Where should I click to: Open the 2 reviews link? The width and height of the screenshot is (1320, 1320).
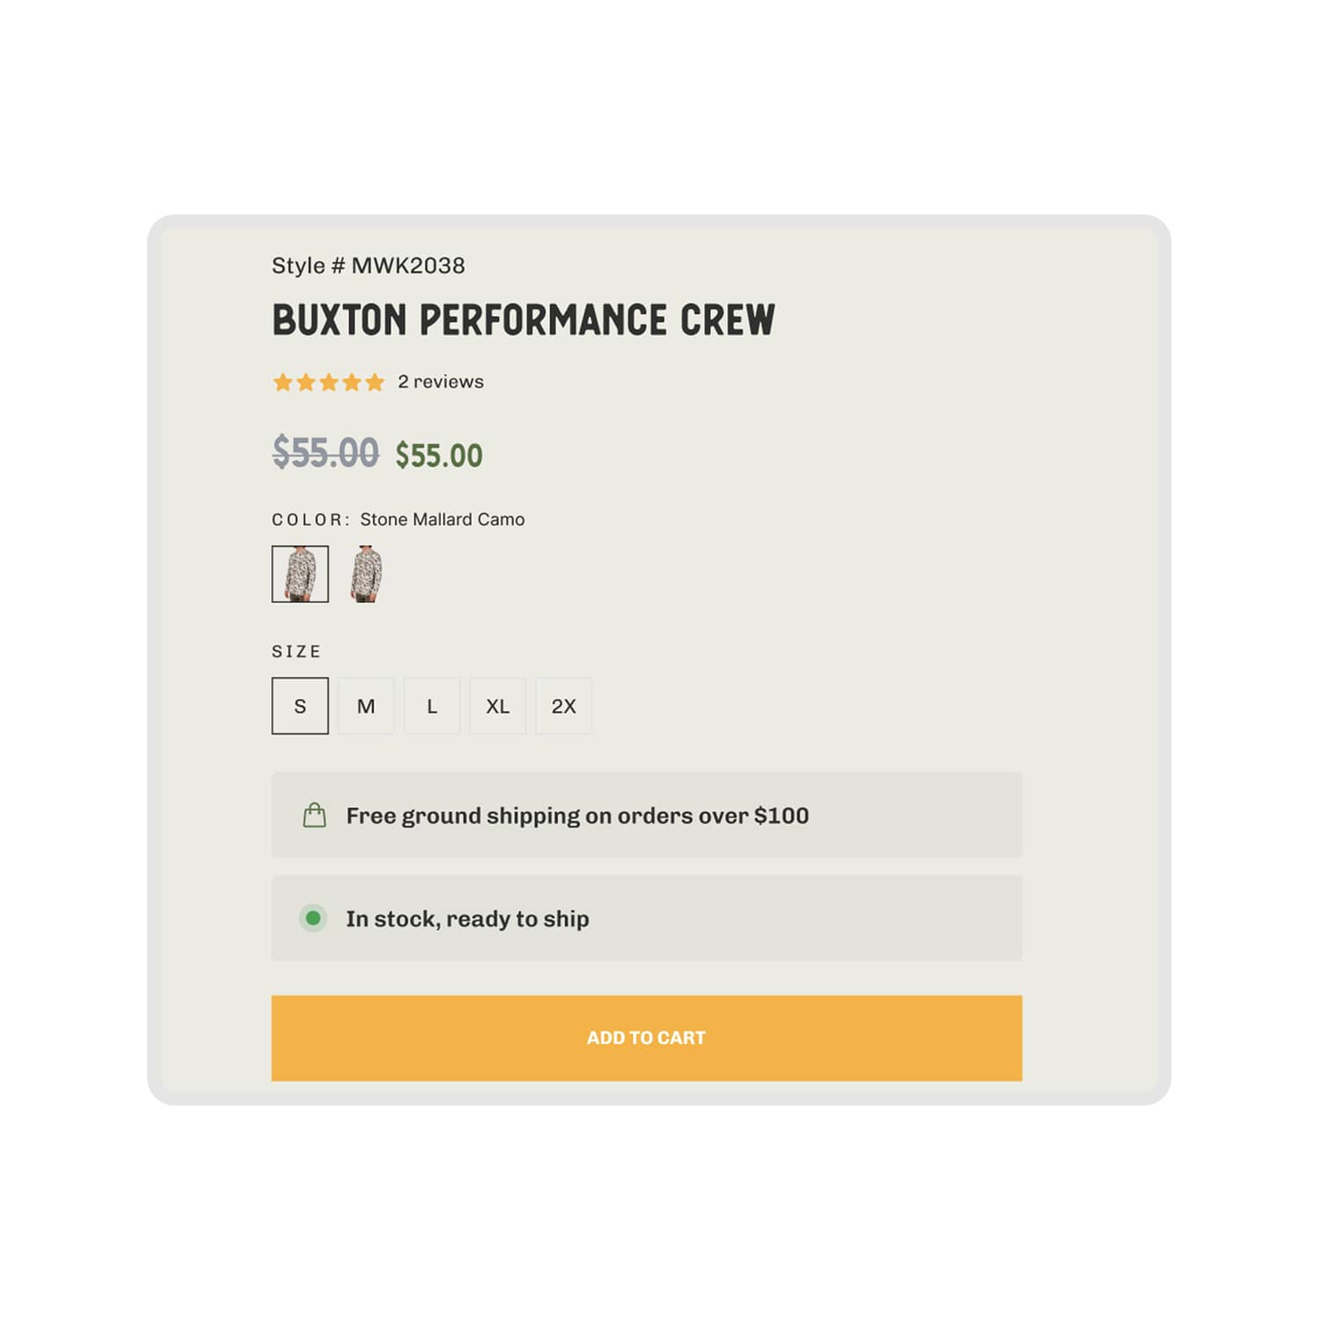coord(440,381)
